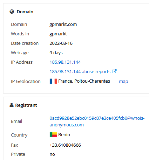The image size is (149, 160).
Task: Click the 'Date creation' row label
Action: coord(25,43)
